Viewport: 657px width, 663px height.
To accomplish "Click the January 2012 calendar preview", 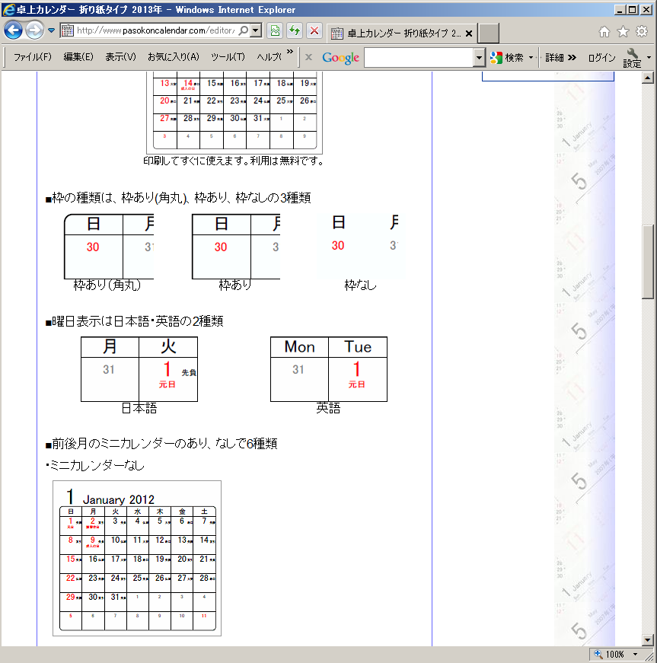I will (x=137, y=558).
